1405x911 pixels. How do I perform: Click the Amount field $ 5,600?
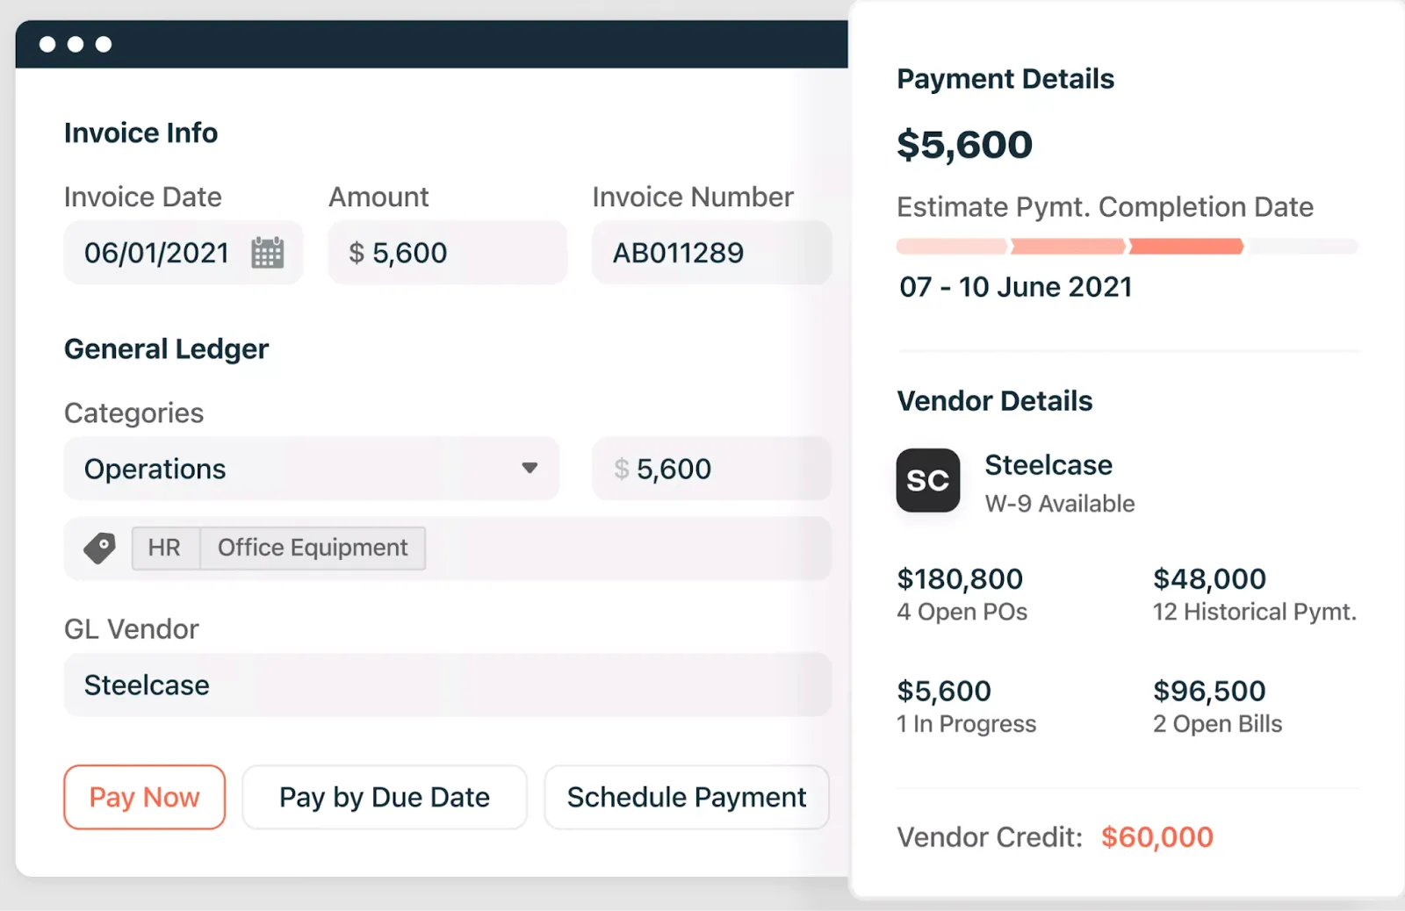tap(448, 253)
